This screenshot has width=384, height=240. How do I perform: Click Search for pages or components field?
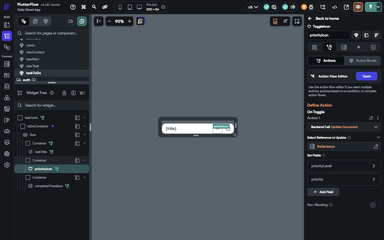52,33
